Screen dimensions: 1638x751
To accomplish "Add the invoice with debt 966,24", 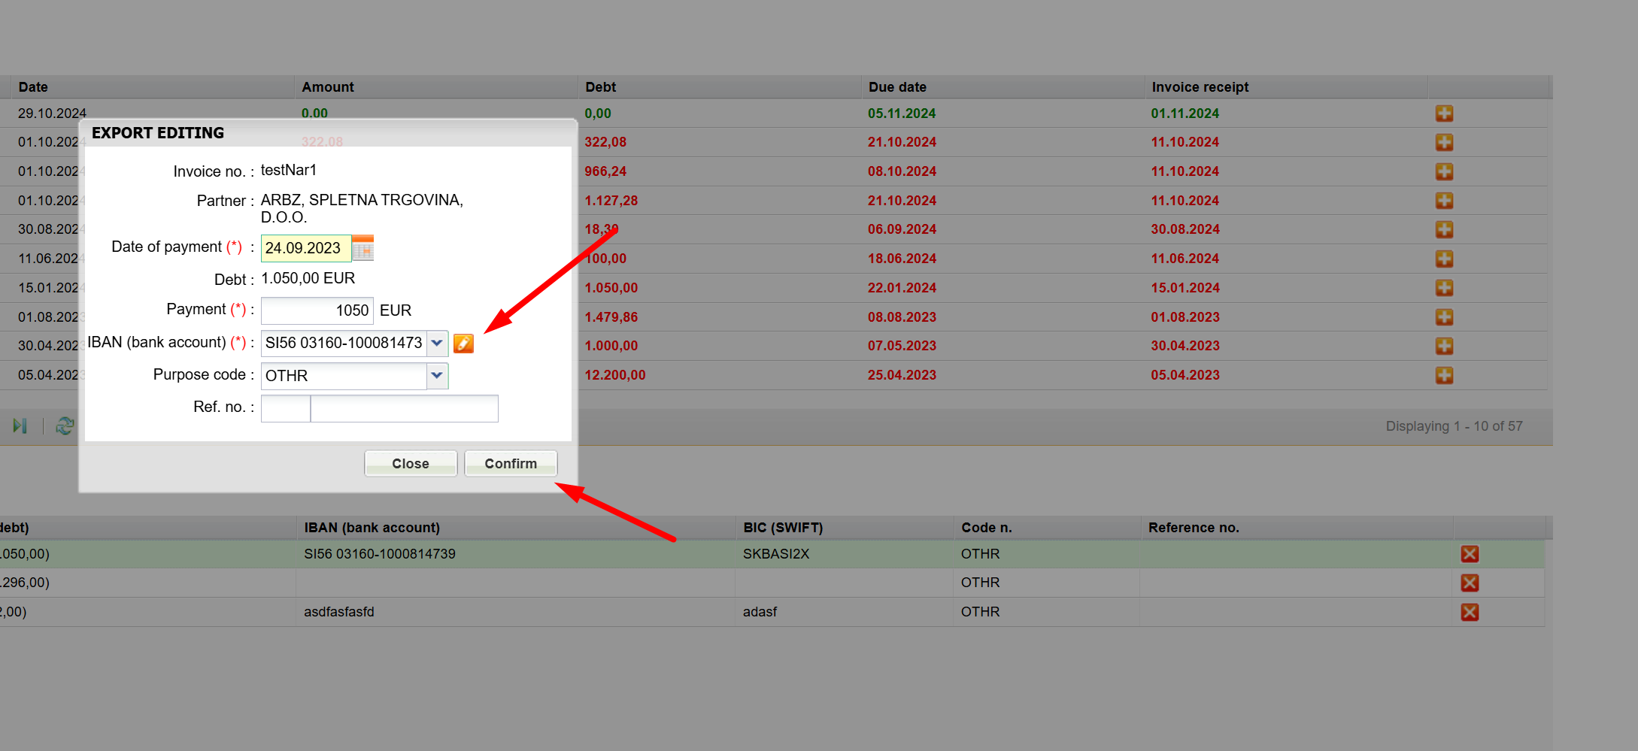I will tap(1444, 171).
